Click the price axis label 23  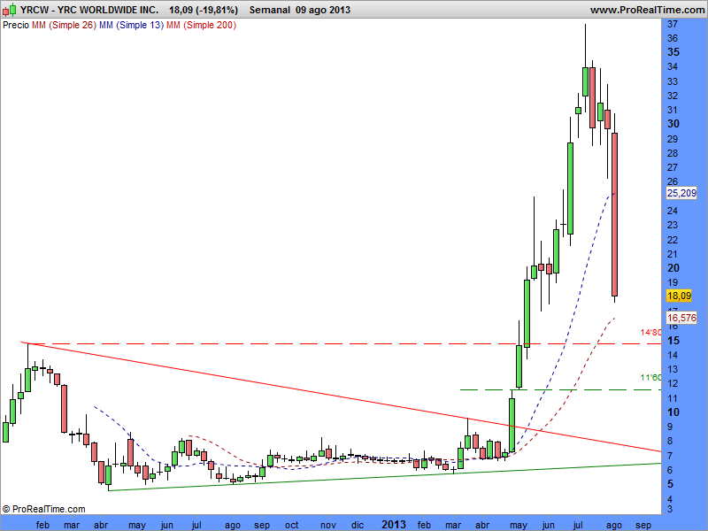tap(673, 225)
